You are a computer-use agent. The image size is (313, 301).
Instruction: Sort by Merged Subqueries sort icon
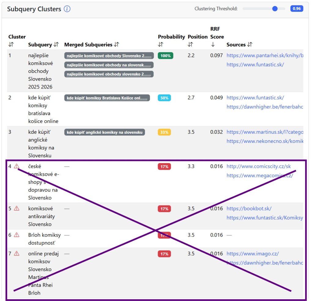coord(116,45)
